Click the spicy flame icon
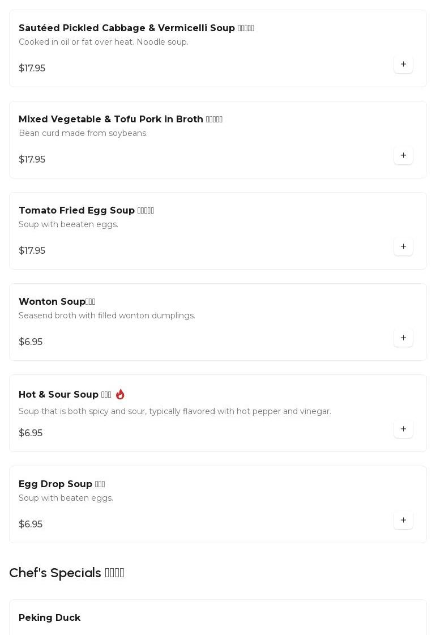The width and height of the screenshot is (436, 635). click(x=120, y=394)
